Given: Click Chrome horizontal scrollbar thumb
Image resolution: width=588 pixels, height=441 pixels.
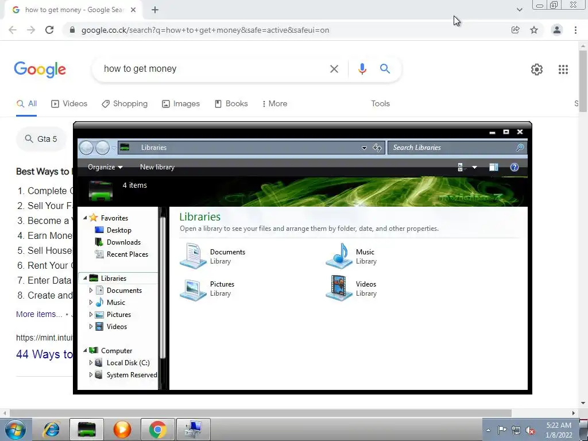Looking at the screenshot, I should tap(261, 413).
